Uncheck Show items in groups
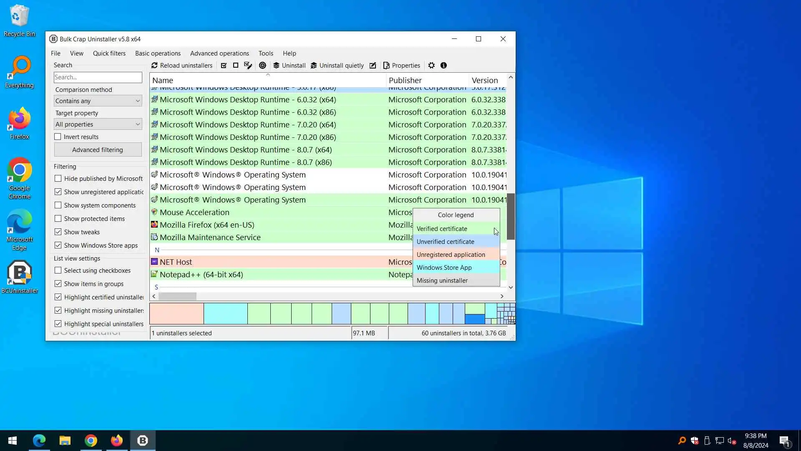Screen dimensions: 801x451 (58, 284)
